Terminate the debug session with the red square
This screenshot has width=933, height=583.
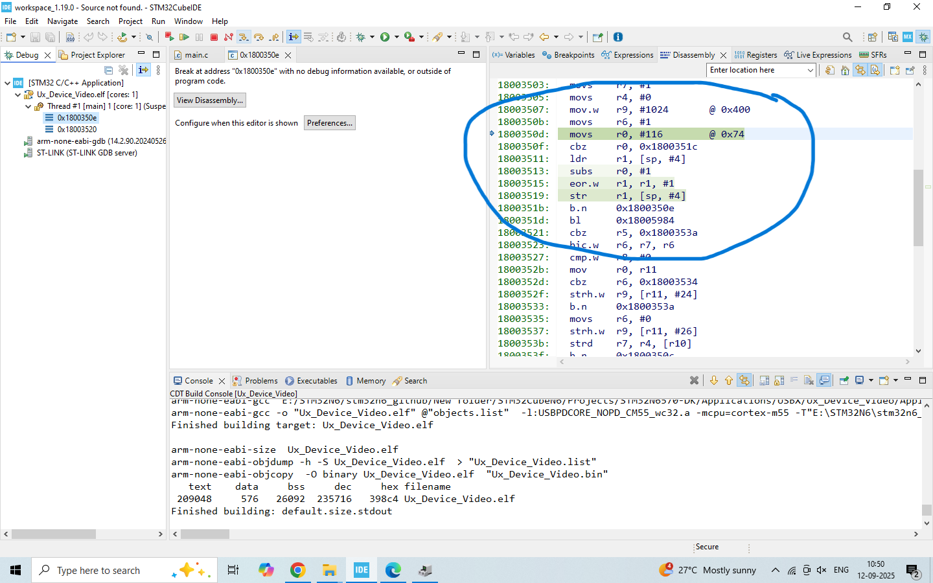(x=214, y=37)
